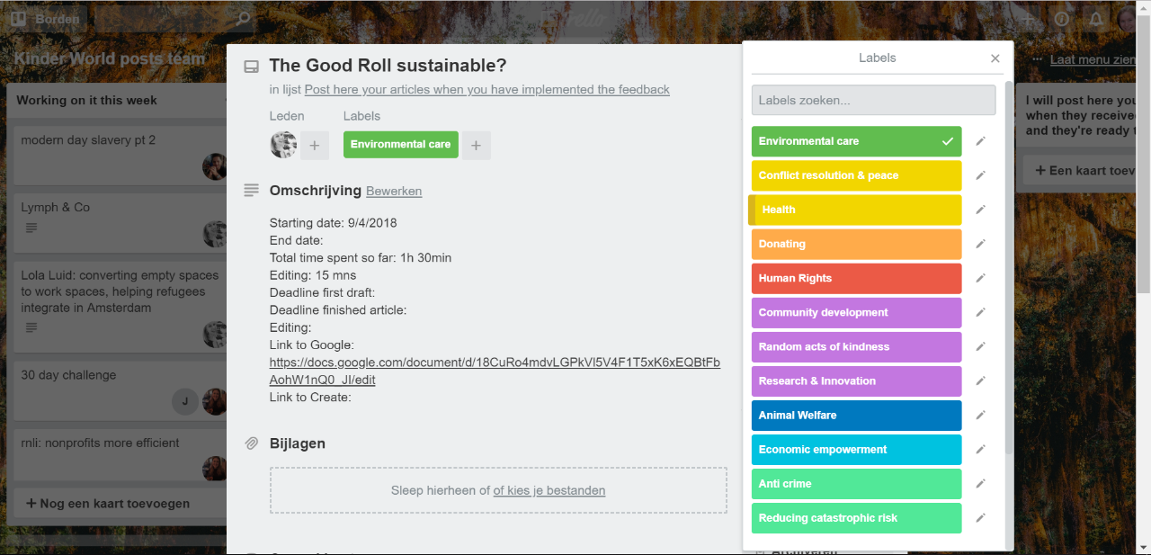
Task: Click the paperclip icon beside Bijlagen
Action: click(252, 443)
